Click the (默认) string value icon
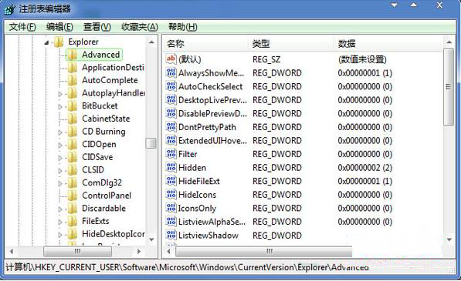The width and height of the screenshot is (461, 281). (x=171, y=59)
